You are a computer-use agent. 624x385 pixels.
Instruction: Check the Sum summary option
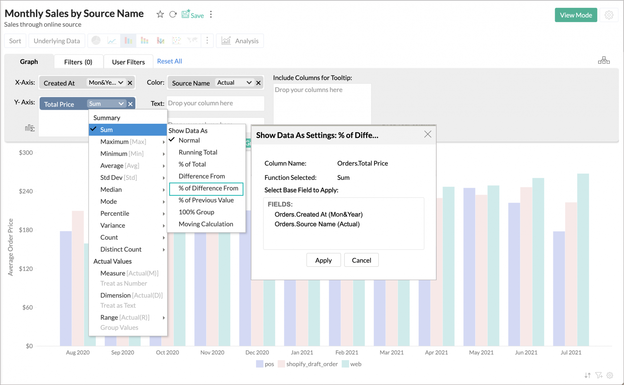click(106, 130)
